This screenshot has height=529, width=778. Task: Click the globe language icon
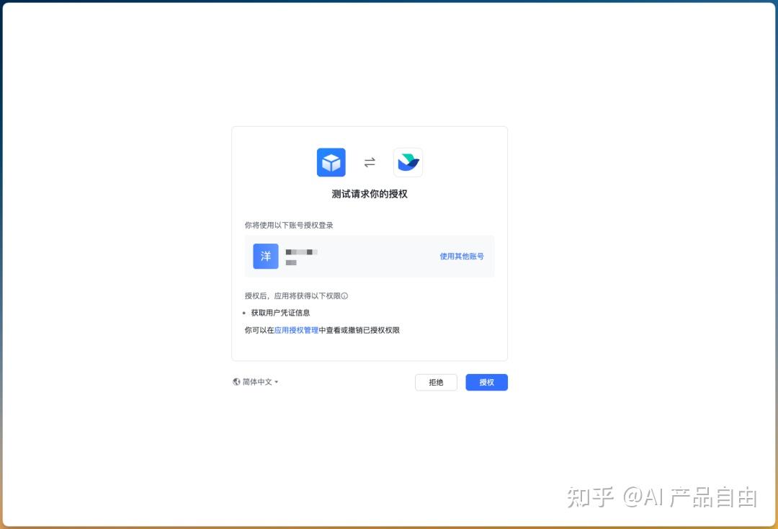point(237,381)
